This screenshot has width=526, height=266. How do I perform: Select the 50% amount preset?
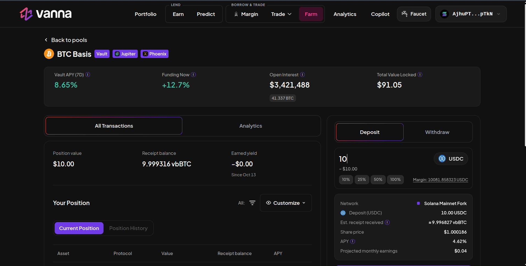378,180
